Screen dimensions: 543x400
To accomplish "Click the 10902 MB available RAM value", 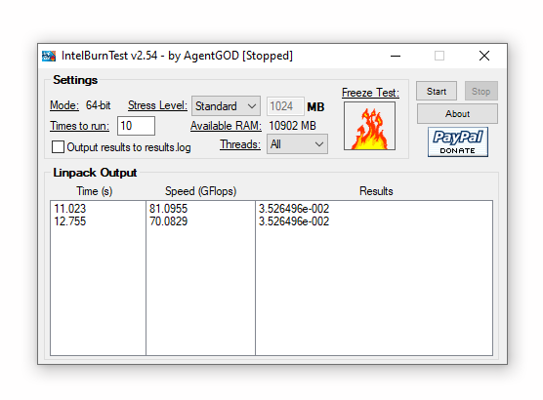I will (x=293, y=126).
